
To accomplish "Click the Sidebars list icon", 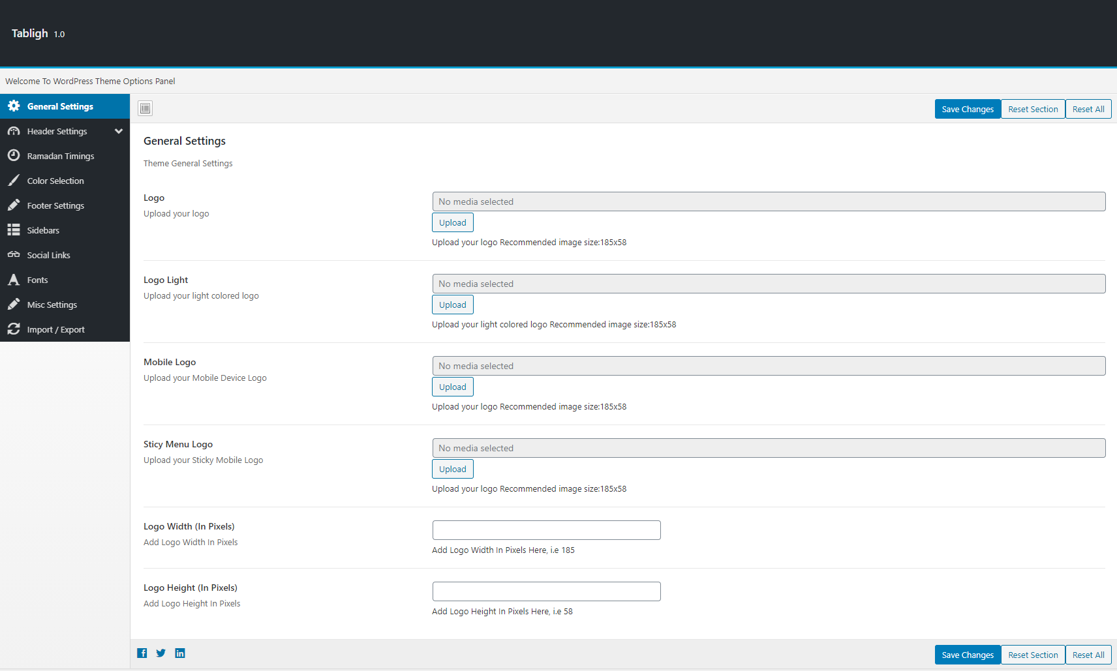I will tap(14, 230).
